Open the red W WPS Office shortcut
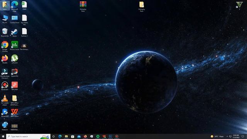 [15, 113]
